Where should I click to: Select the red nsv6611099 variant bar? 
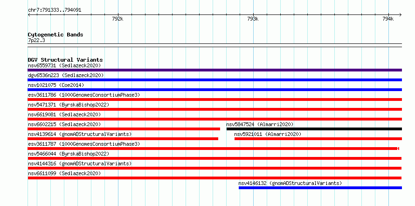point(214,178)
